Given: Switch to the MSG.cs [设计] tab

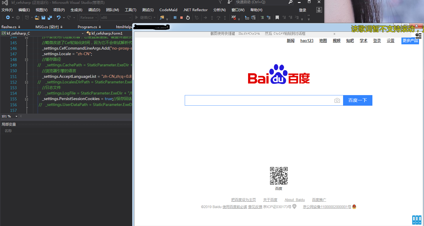Looking at the screenshot, I should coord(47,27).
